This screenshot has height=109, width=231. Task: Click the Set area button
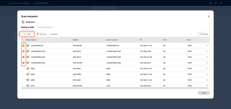[41, 34]
